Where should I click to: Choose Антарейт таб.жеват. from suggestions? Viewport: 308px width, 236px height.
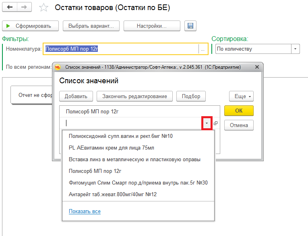pyautogui.click(x=113, y=194)
